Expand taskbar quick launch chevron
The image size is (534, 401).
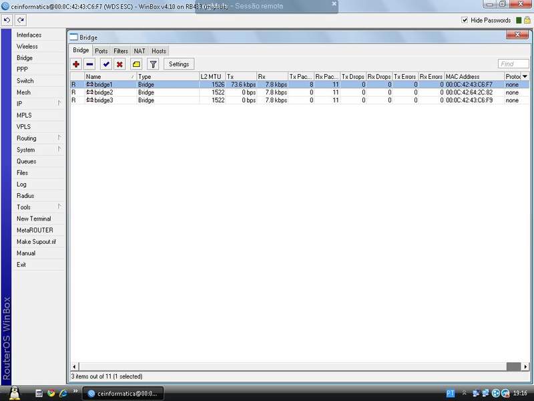coord(75,391)
